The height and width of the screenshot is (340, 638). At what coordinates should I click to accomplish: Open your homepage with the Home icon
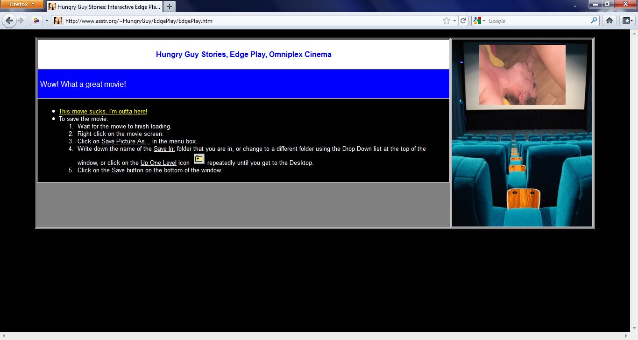click(x=610, y=21)
